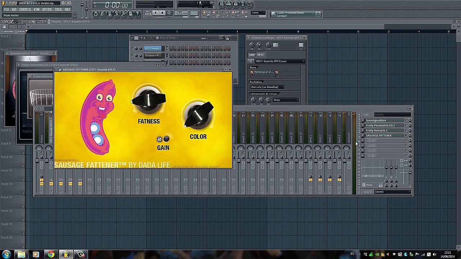Click the 'This Is Dirty' pattern name
This screenshot has width=461, height=259.
167,38
